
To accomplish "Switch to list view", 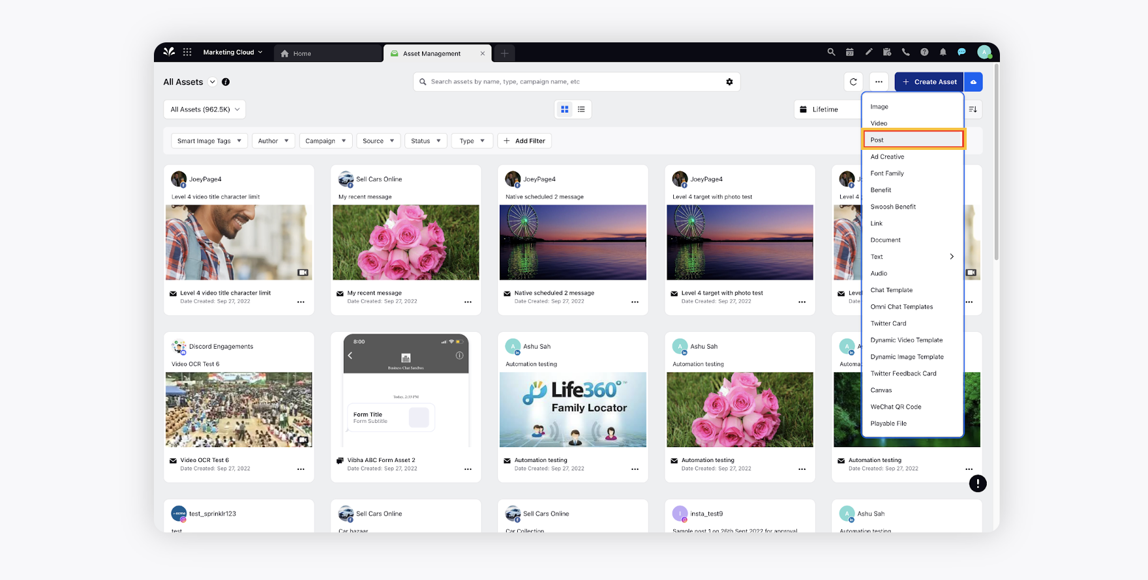I will pyautogui.click(x=581, y=109).
